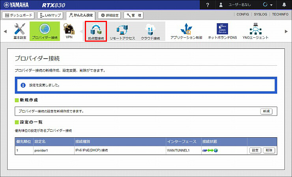The width and height of the screenshot is (292, 177).
Task: Click the user profile icon
Action: 221,5
